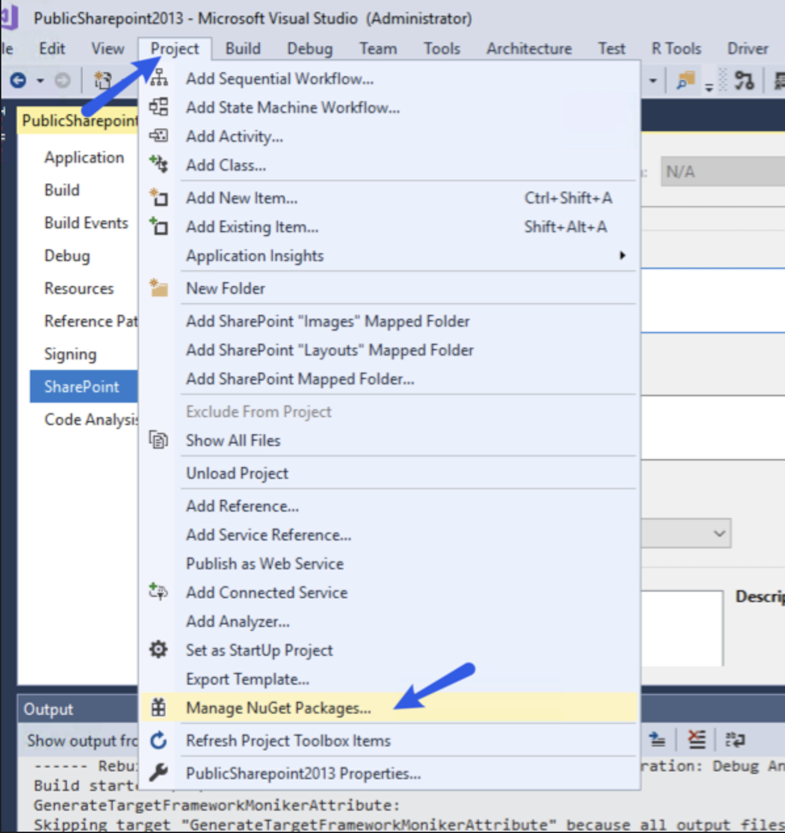Select Add SharePoint "Layouts" Mapped Folder

tap(389, 350)
